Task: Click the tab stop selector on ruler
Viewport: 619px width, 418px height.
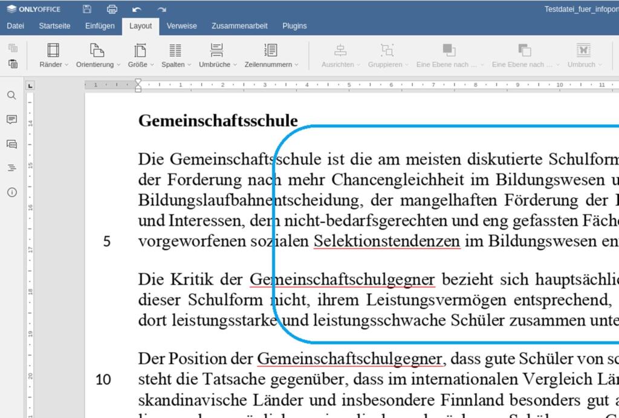Action: pyautogui.click(x=30, y=85)
